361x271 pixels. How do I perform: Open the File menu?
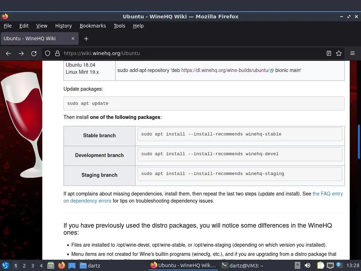[8, 26]
